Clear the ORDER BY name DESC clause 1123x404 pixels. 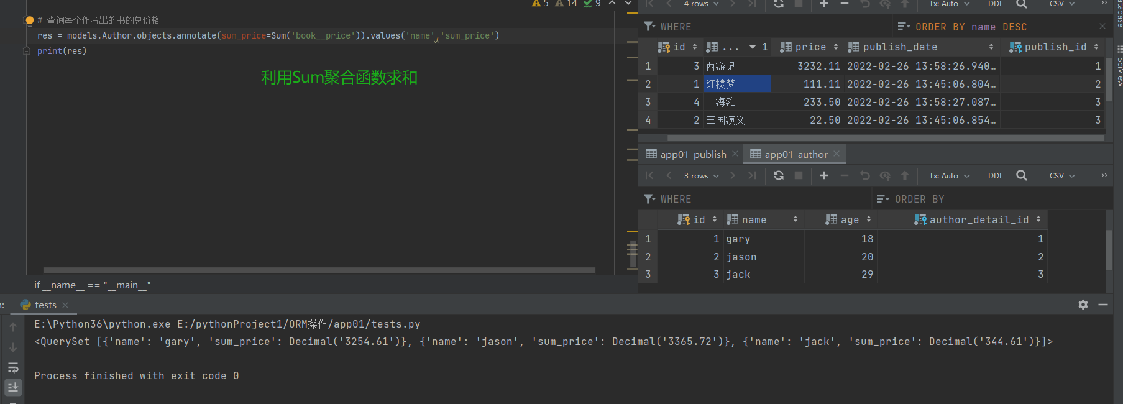point(1102,26)
